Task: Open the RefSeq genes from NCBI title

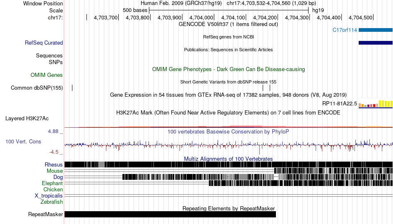Action: coord(228,37)
